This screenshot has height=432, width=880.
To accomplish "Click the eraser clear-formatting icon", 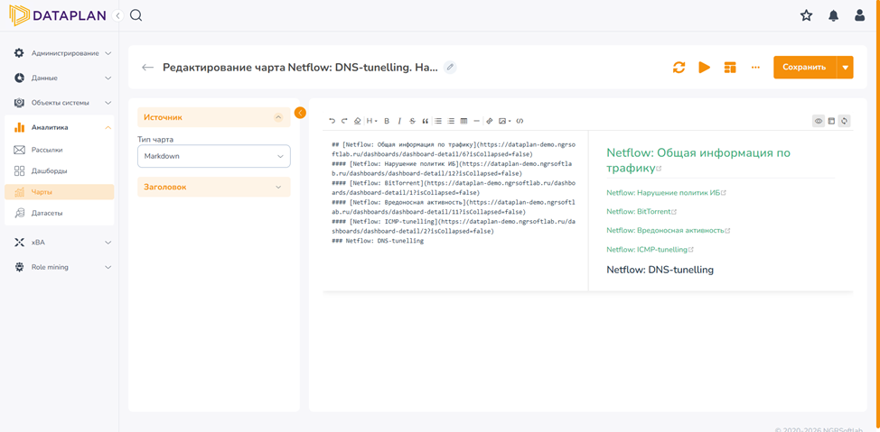I will tap(358, 121).
